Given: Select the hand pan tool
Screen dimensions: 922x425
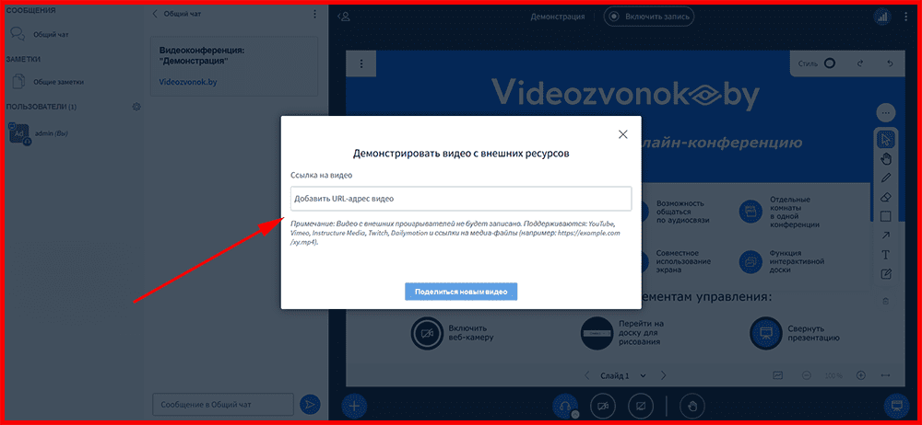Looking at the screenshot, I should (886, 158).
